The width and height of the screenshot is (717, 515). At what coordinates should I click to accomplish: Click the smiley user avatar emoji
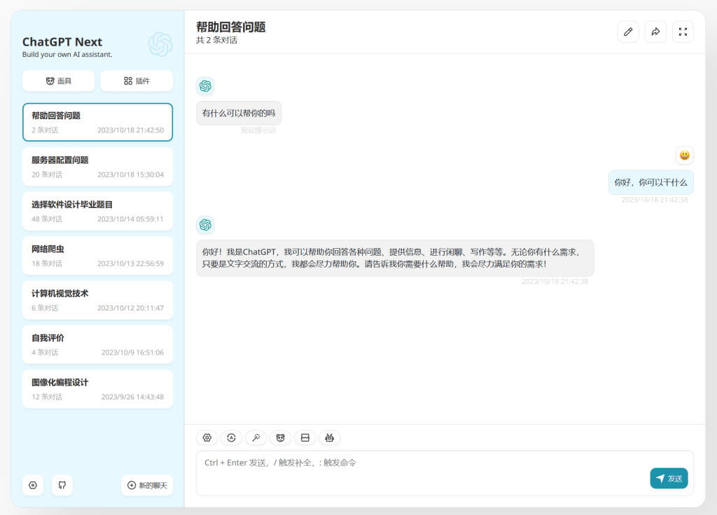point(684,156)
